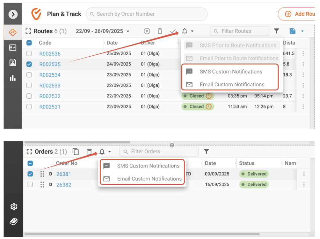Click the Orders notification bell icon
Viewport: 320px width, 239px height.
(x=102, y=152)
